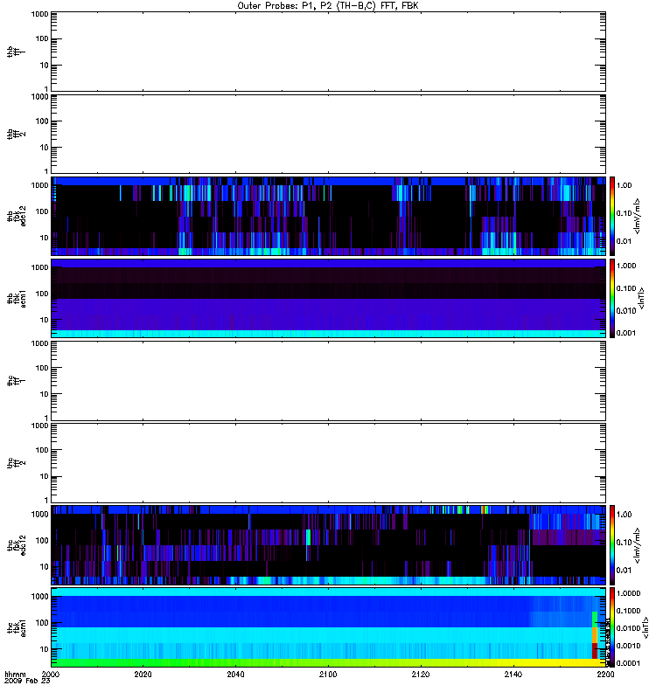Viewport: 656px width, 699px height.
Task: Select the thb fbk scm1 color bar
Action: pos(612,299)
